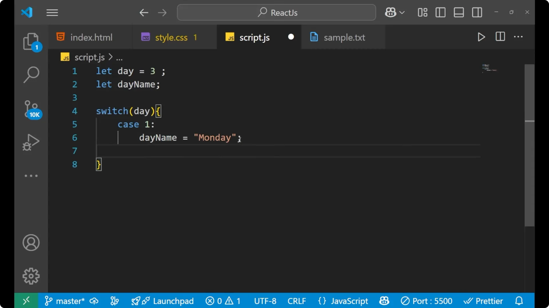The image size is (549, 308).
Task: Expand the breadcrumb ellipsis after script.js
Action: (119, 57)
